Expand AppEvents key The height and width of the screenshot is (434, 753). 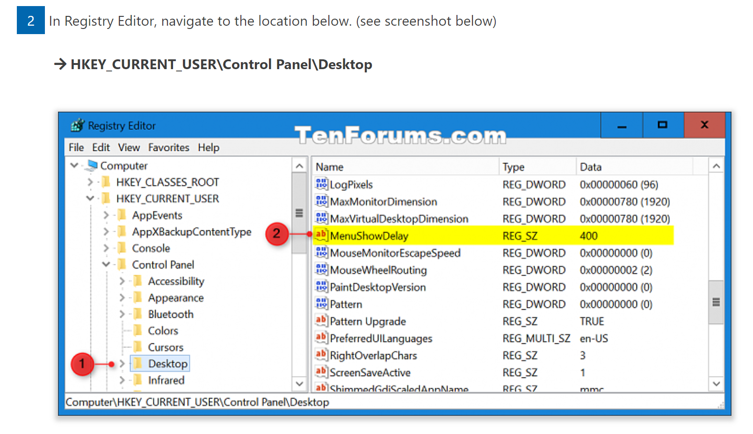tap(106, 215)
